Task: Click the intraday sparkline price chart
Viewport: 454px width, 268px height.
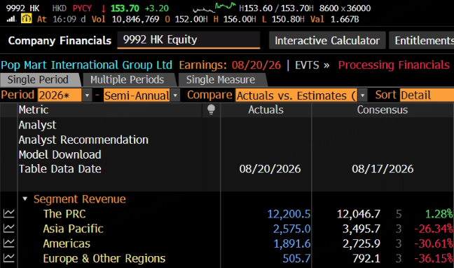Action: [214, 8]
